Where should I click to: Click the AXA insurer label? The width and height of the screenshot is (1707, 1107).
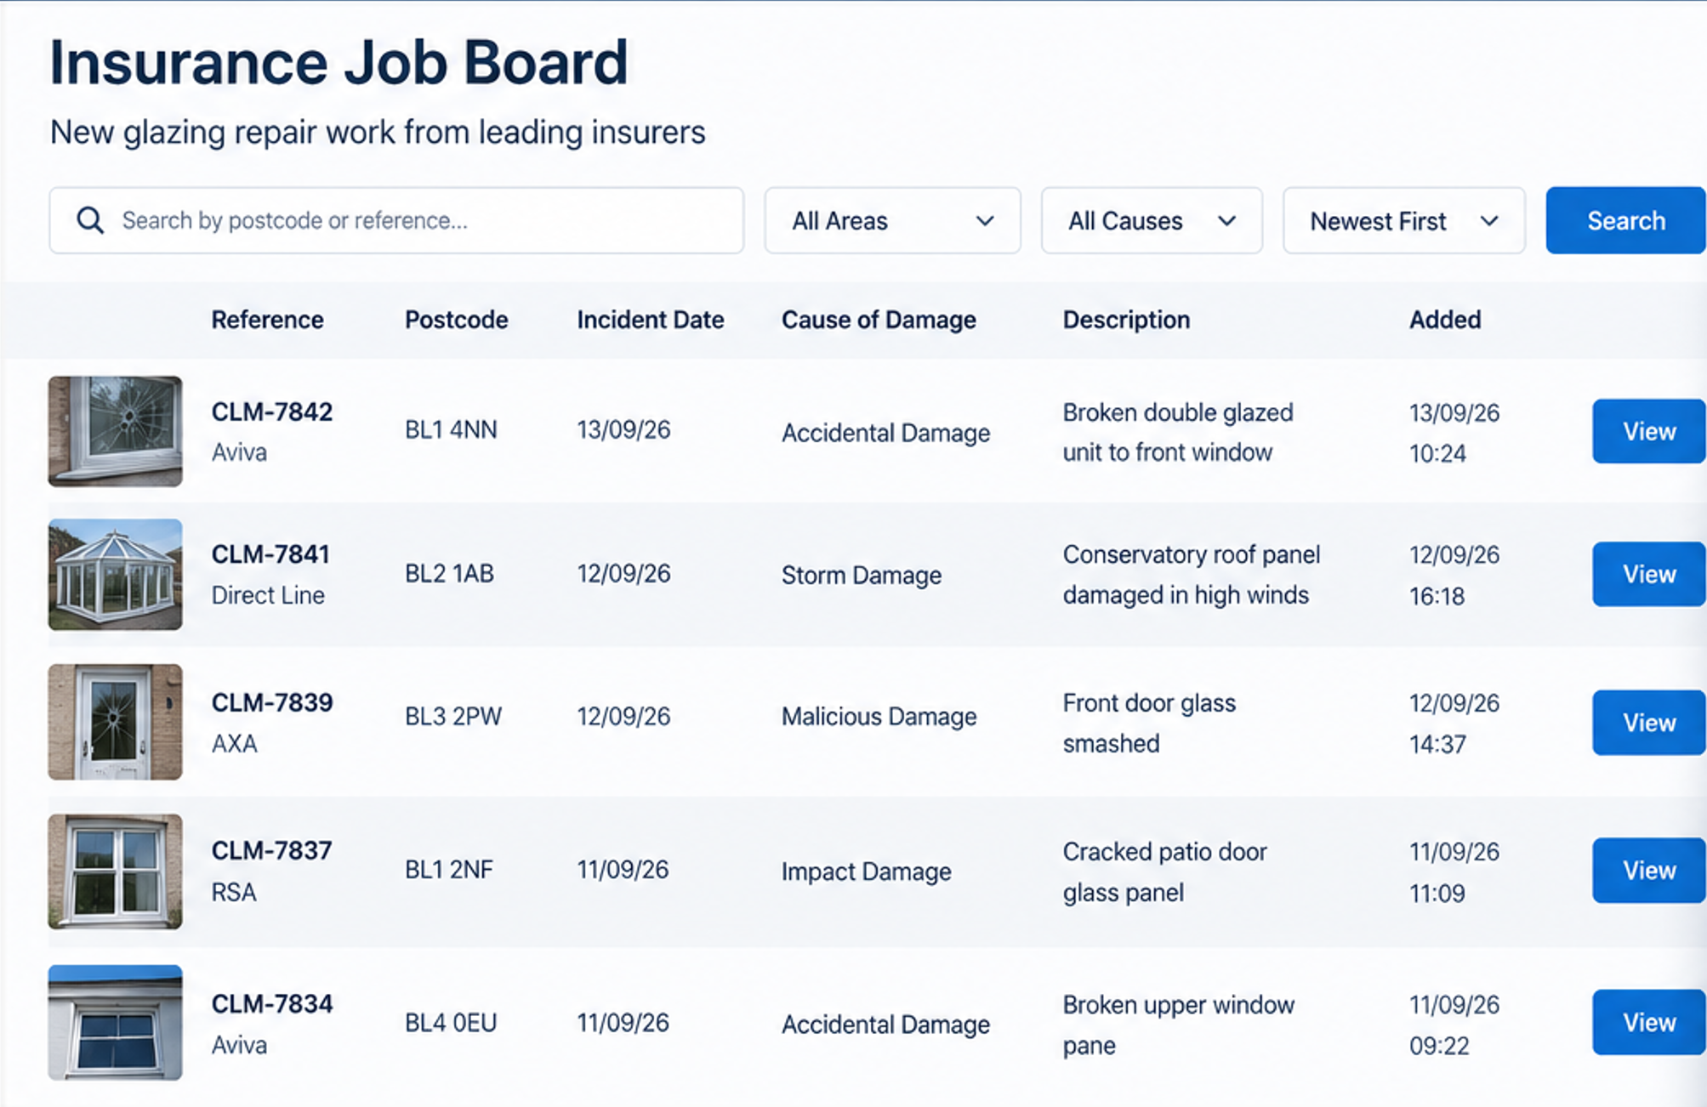[x=234, y=744]
